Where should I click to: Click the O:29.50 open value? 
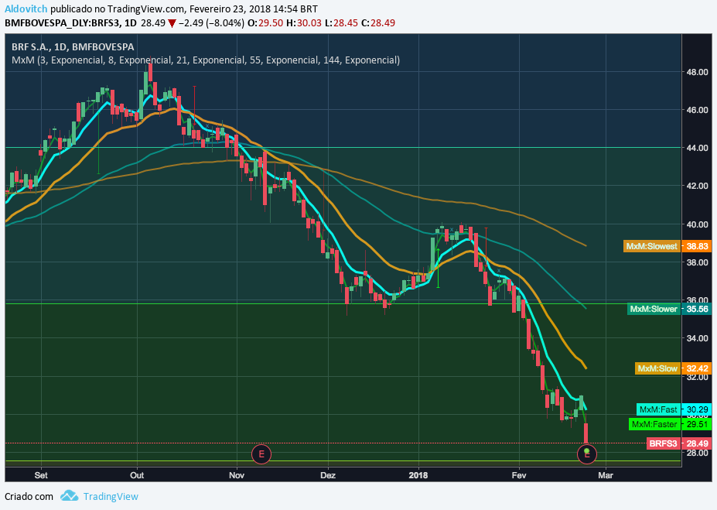pos(265,23)
